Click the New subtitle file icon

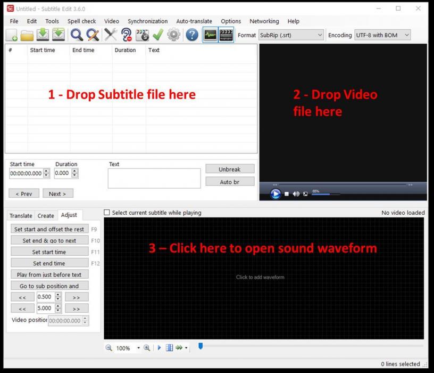click(12, 35)
